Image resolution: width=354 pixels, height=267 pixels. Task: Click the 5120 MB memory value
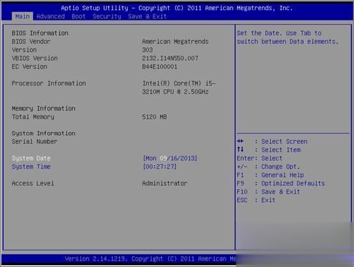[155, 117]
